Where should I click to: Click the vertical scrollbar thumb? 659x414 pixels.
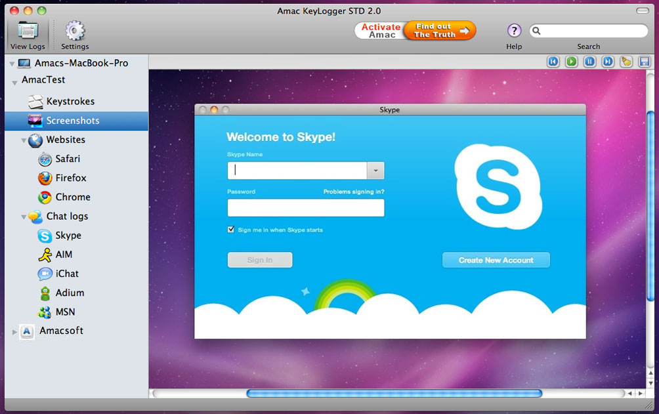(650, 206)
